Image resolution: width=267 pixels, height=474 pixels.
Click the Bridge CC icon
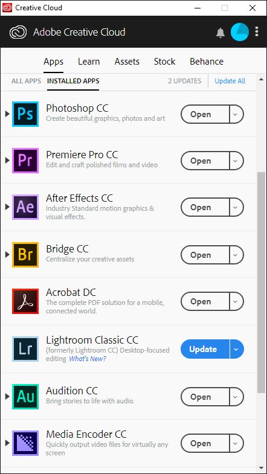(x=25, y=255)
